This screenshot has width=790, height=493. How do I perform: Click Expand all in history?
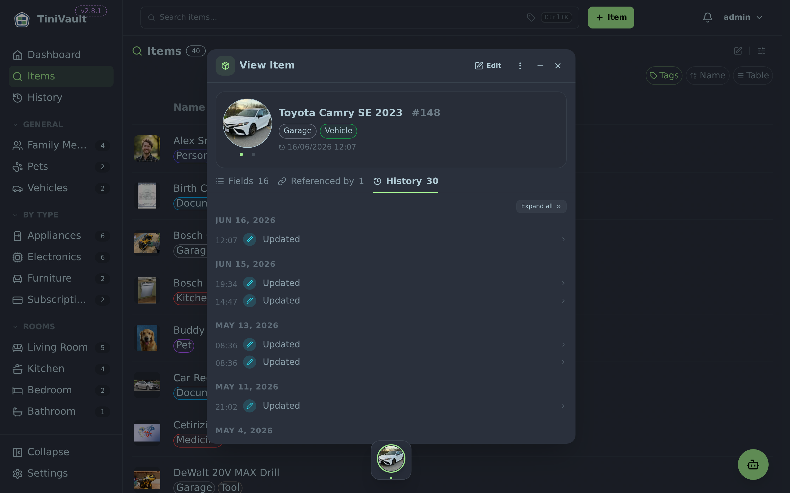point(541,207)
